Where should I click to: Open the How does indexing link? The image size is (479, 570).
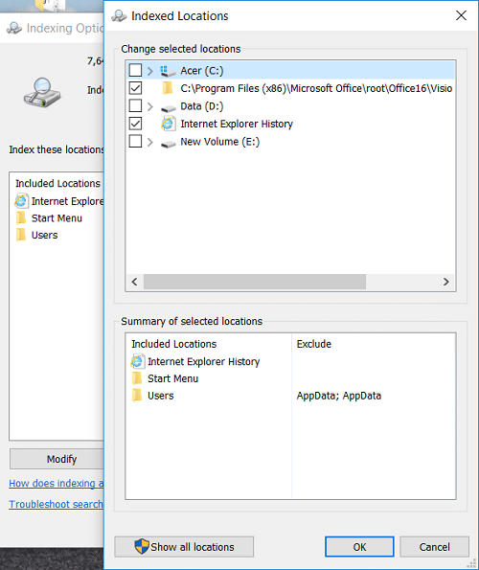click(x=57, y=483)
